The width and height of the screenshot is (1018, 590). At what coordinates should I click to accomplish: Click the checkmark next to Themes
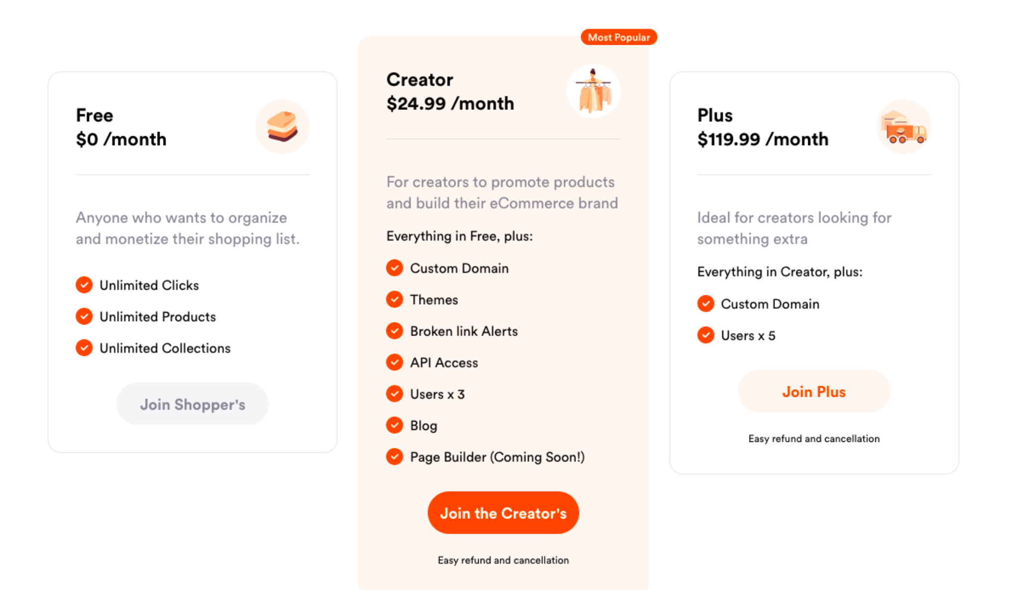[395, 299]
